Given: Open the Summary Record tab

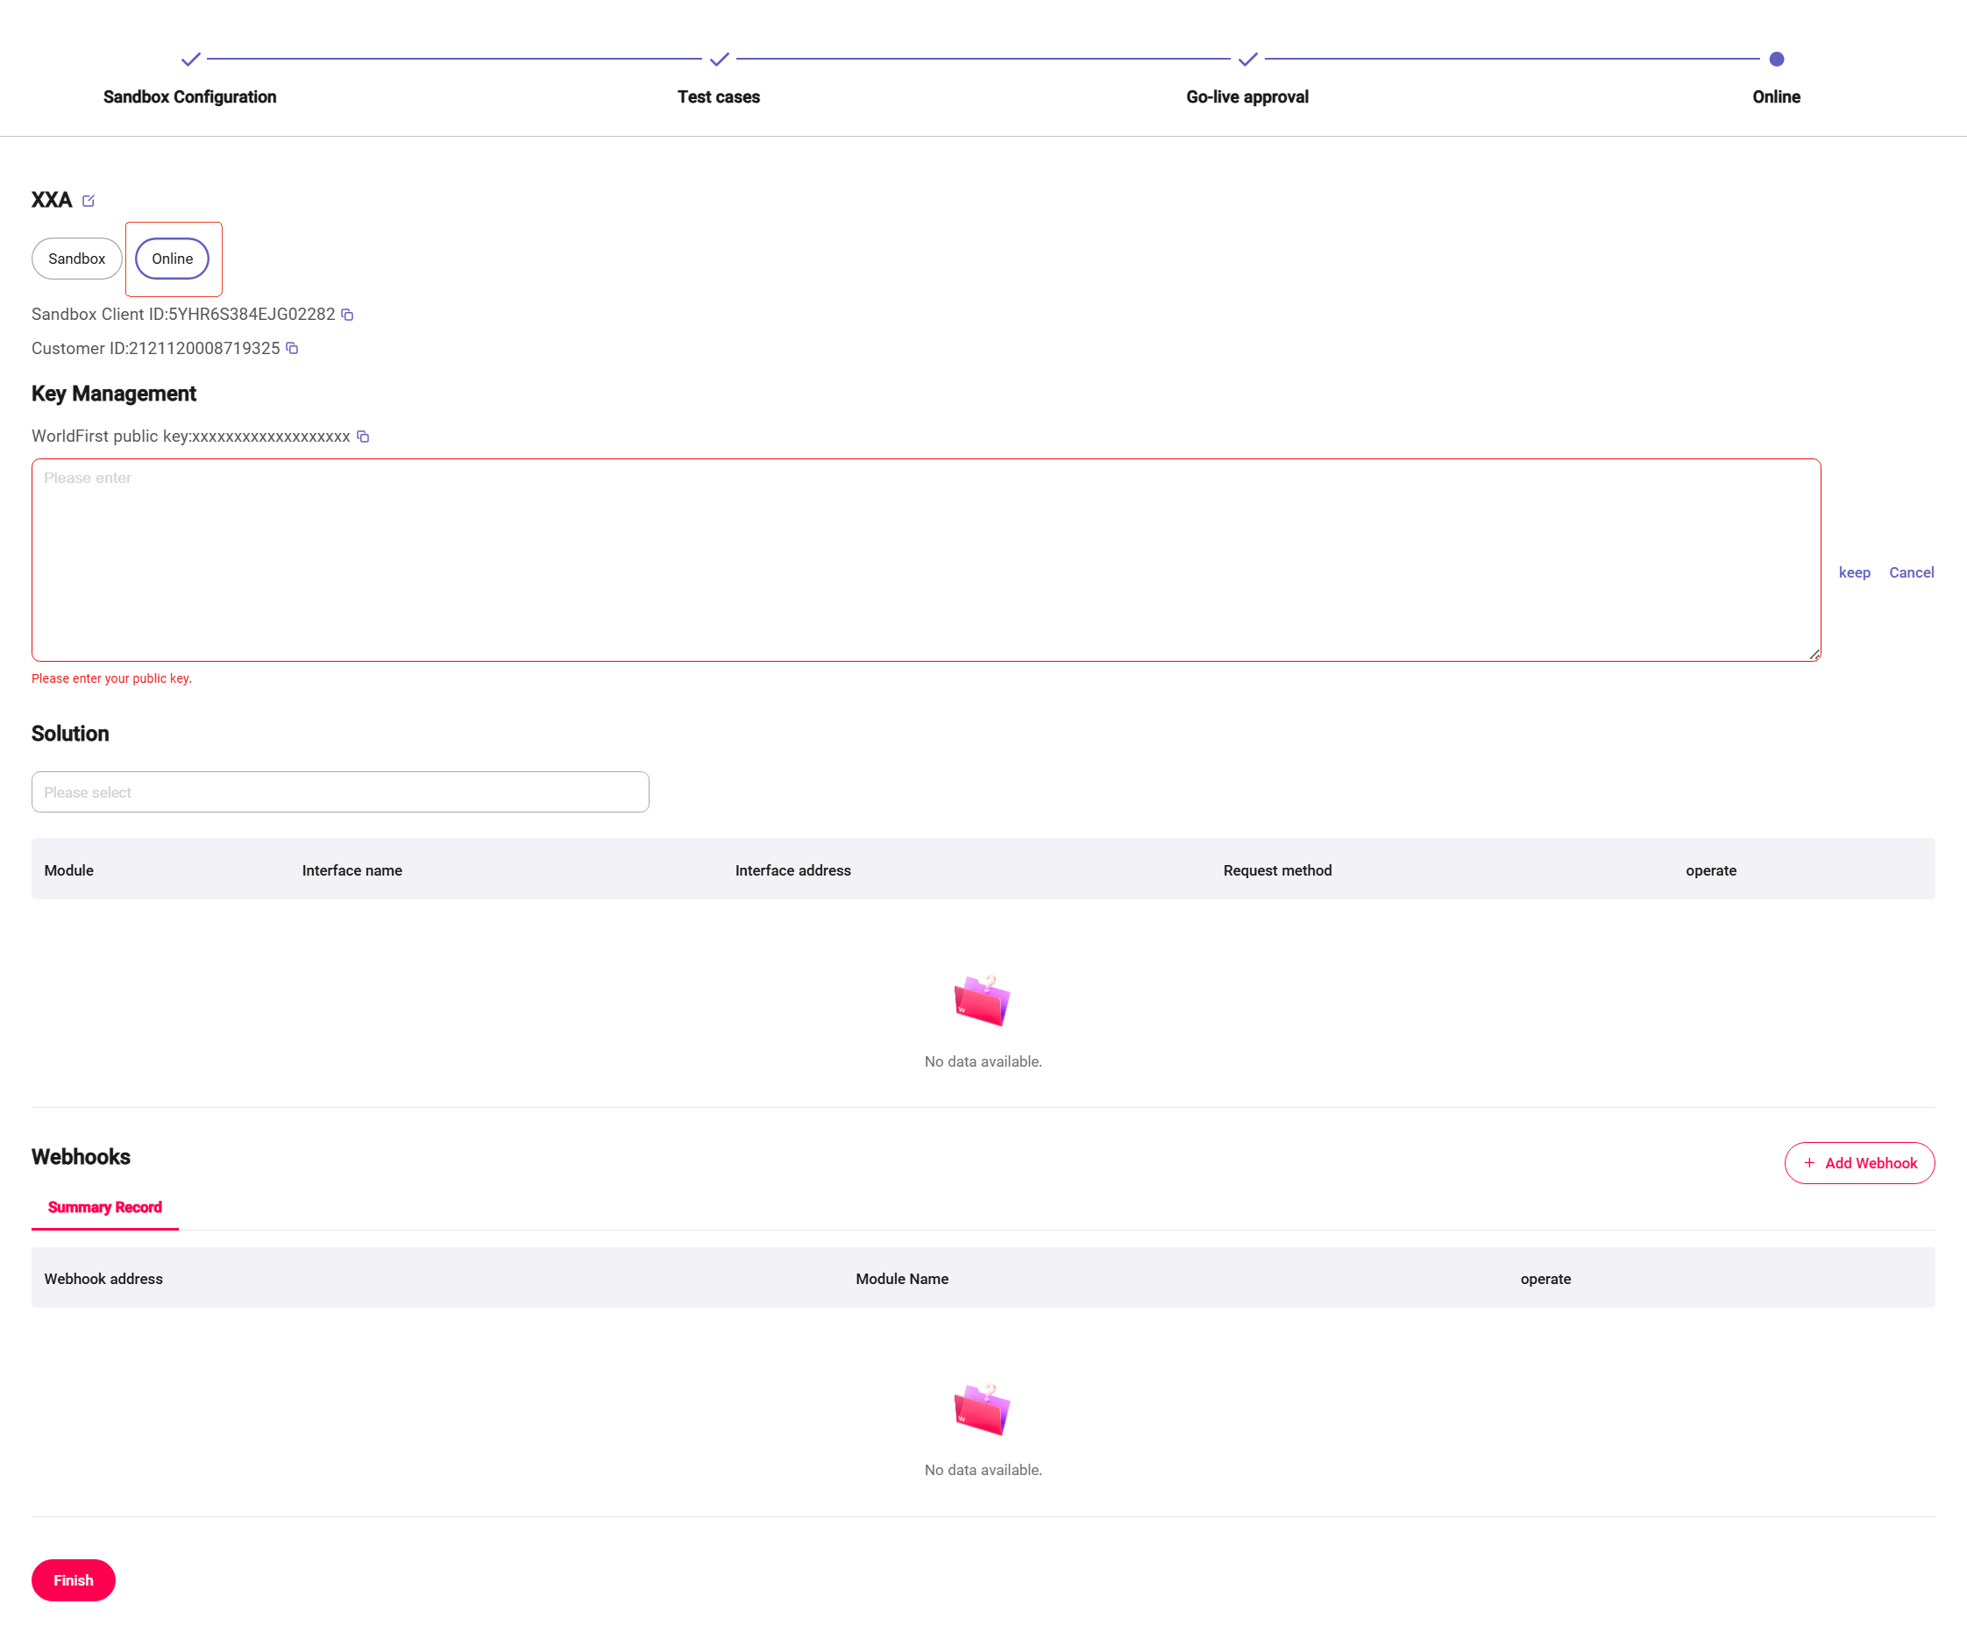Looking at the screenshot, I should 105,1207.
